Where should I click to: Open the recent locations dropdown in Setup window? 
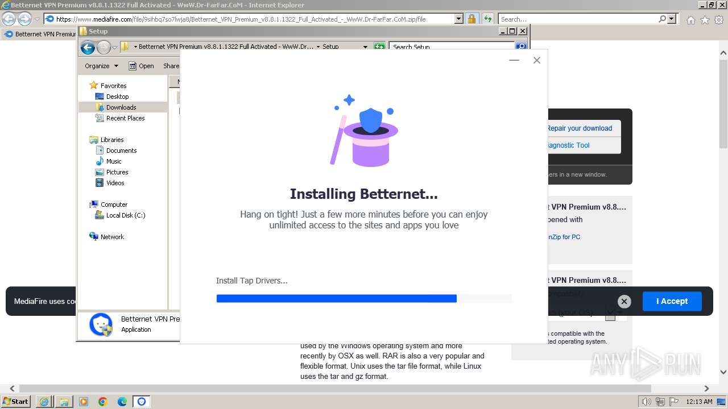[x=114, y=48]
